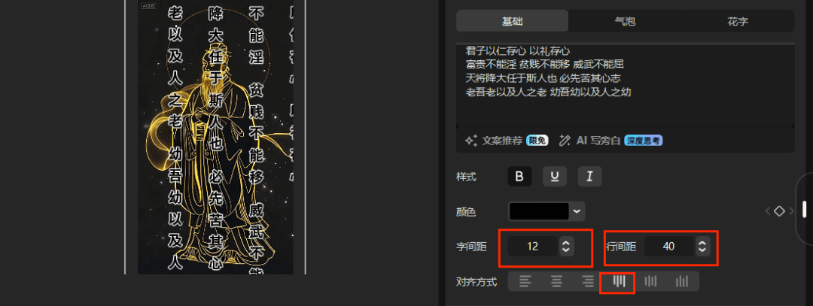Go to next keyframe arrow
This screenshot has width=813, height=306.
click(x=790, y=211)
